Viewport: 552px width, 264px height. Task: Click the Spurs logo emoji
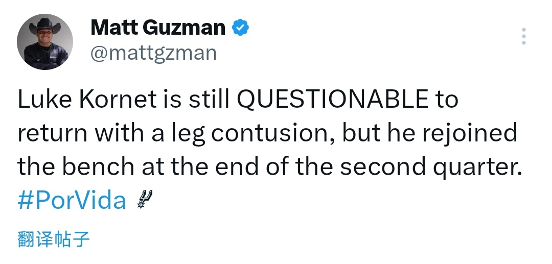[145, 199]
